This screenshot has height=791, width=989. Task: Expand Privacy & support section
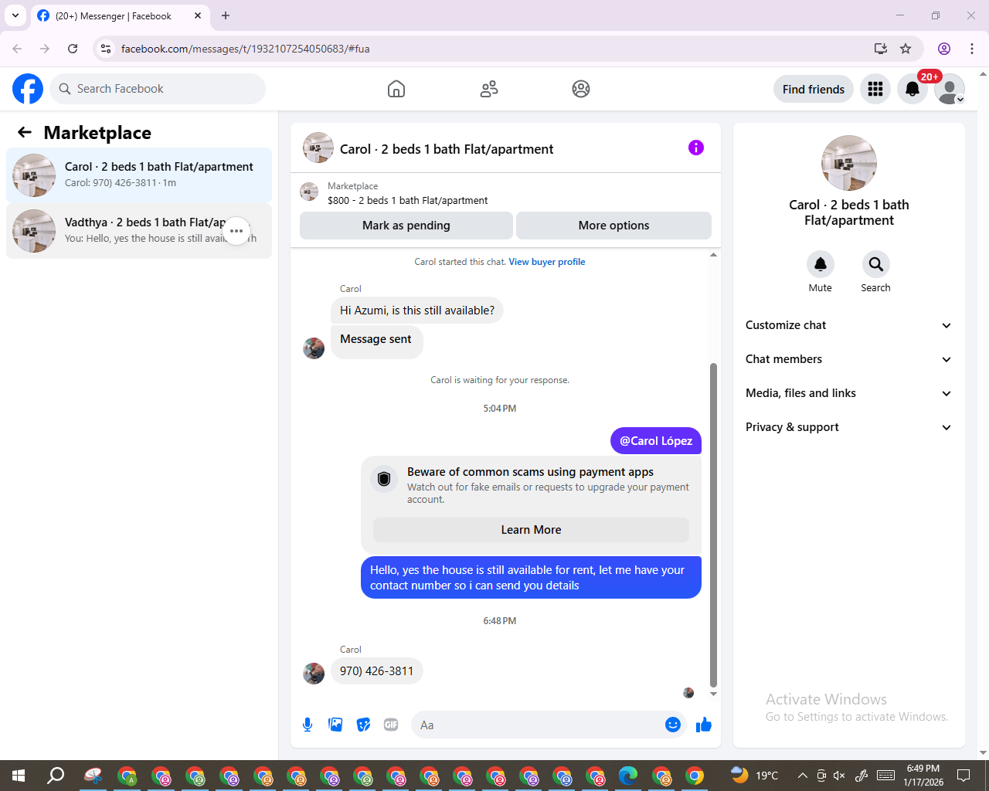coord(848,427)
